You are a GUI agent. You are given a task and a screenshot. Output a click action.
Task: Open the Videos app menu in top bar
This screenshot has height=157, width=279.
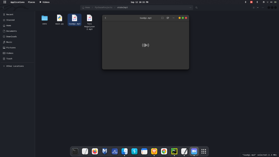tap(44, 2)
